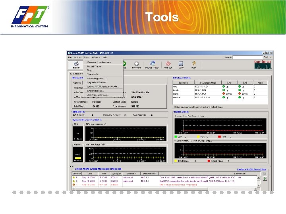Open the File menu
The height and width of the screenshot is (214, 286).
pos(70,57)
